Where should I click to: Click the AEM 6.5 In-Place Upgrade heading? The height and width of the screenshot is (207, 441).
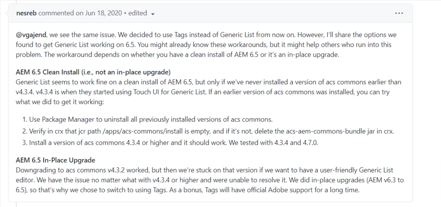(x=56, y=160)
